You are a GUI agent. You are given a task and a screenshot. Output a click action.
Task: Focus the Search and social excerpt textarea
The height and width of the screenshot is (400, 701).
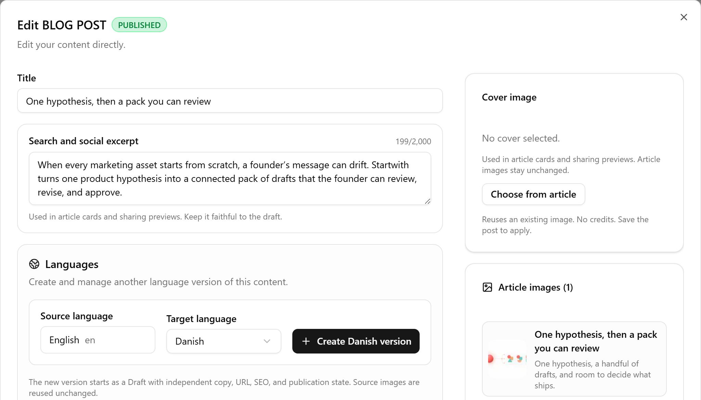pos(230,178)
